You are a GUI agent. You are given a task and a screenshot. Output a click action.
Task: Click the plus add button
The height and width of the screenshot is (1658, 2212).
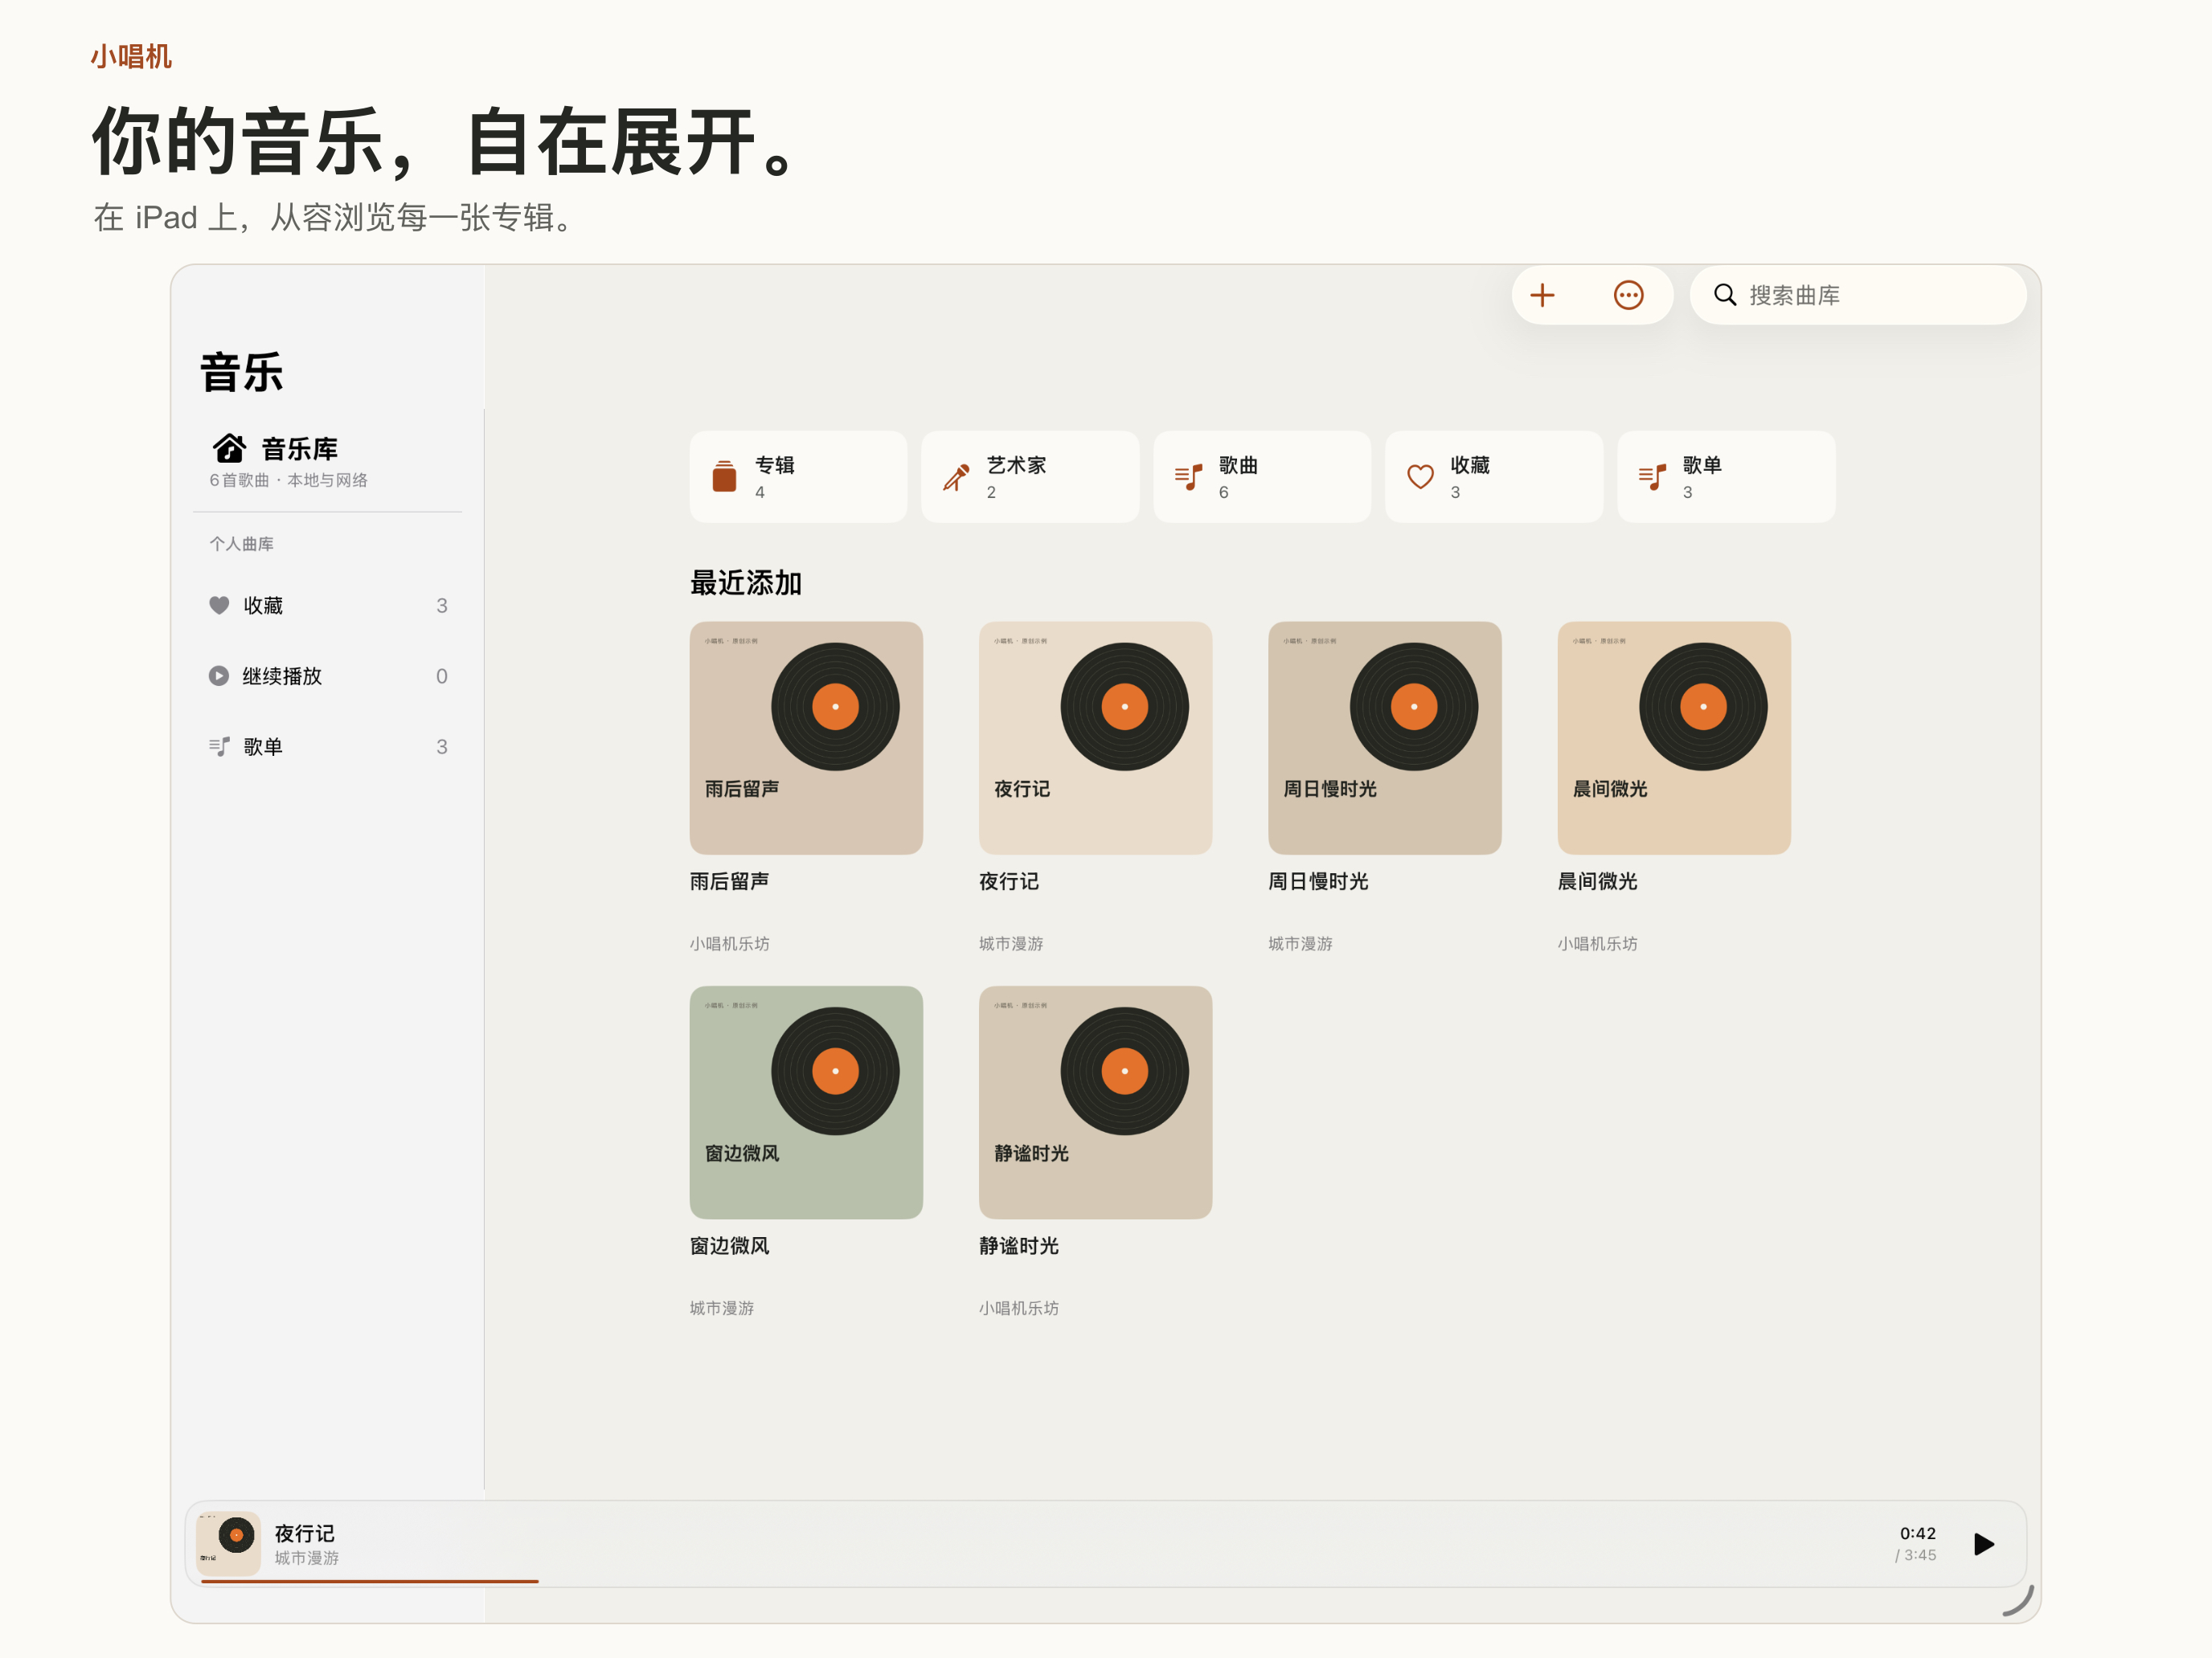(x=1542, y=295)
